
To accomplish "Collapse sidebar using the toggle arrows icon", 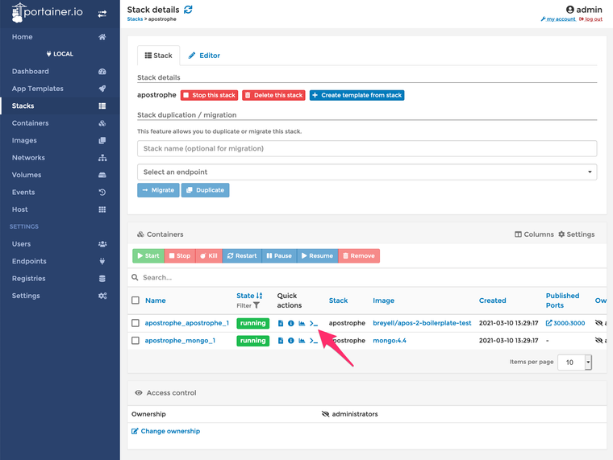I will [x=102, y=14].
